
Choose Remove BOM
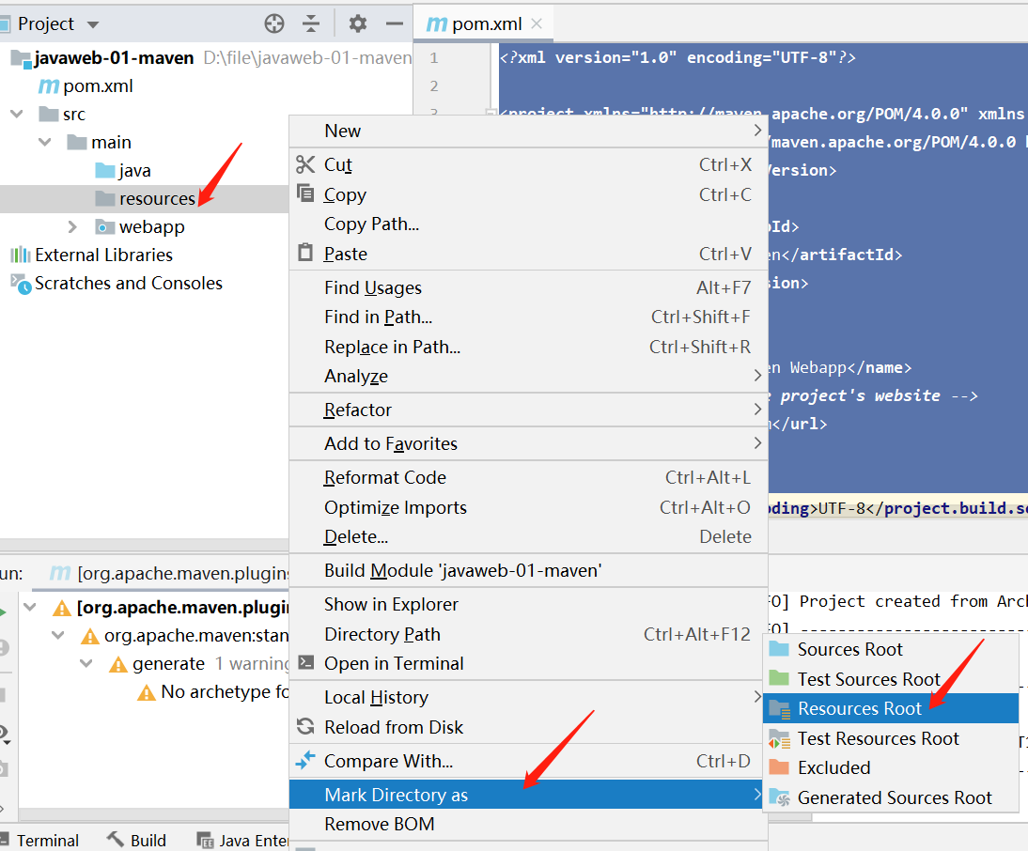click(x=528, y=824)
